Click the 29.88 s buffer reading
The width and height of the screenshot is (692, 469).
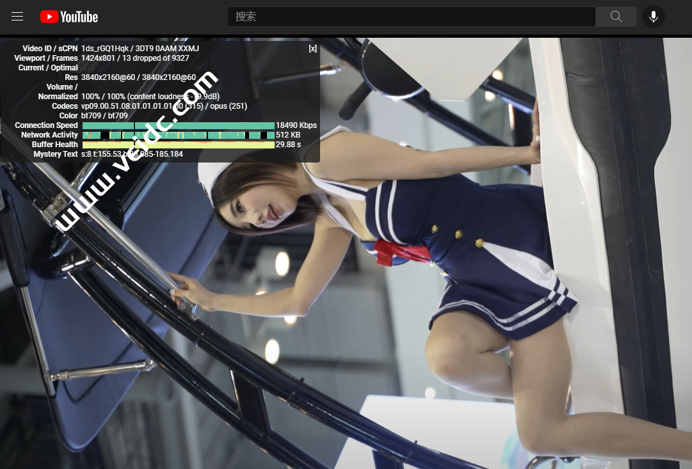pos(288,145)
